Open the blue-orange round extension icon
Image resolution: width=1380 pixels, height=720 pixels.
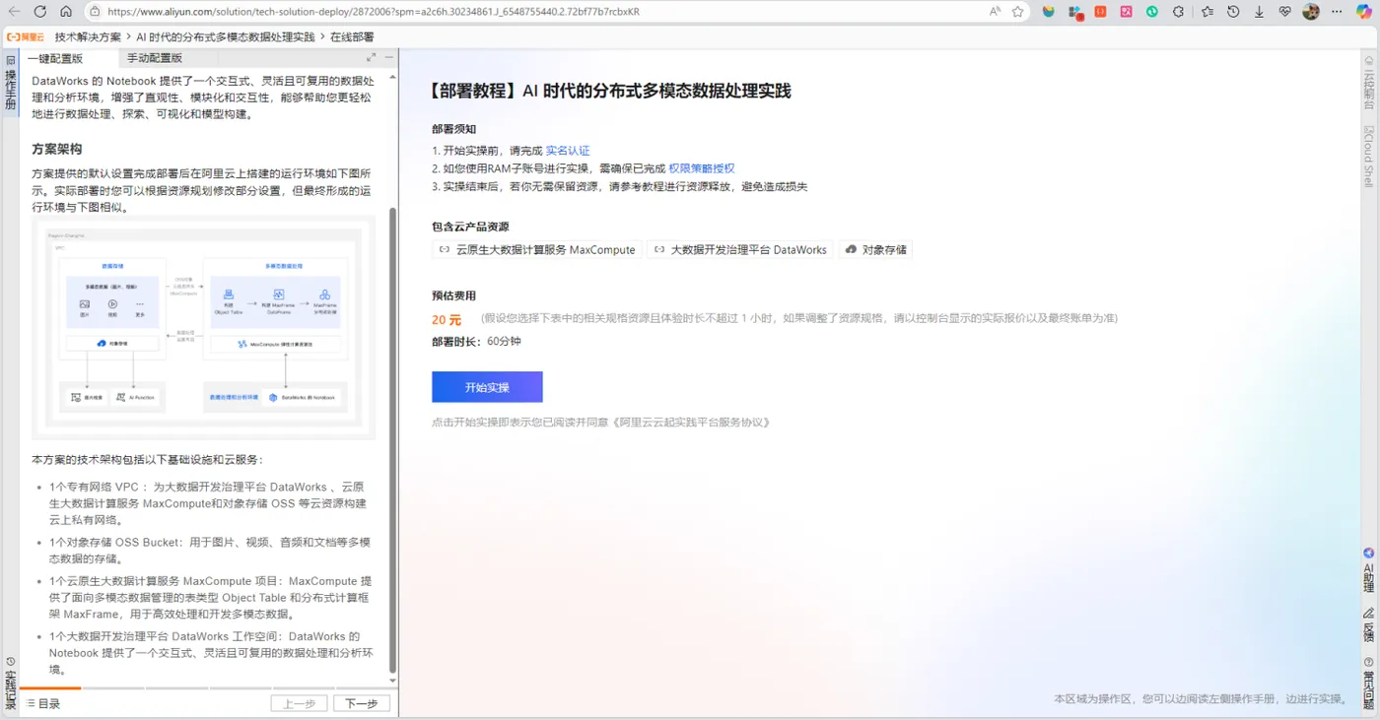click(1049, 12)
